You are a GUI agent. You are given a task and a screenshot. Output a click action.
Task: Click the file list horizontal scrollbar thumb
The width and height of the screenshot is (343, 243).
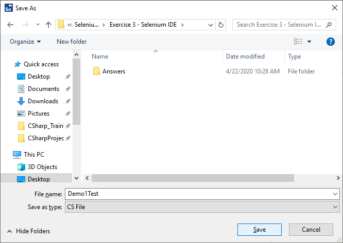coord(193,178)
